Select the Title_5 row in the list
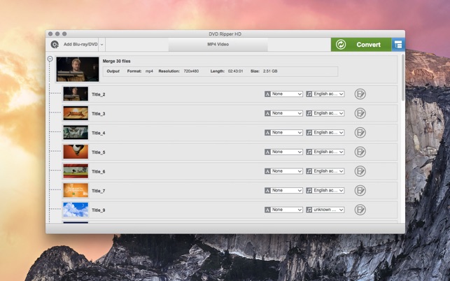The height and width of the screenshot is (281, 450). [x=175, y=152]
